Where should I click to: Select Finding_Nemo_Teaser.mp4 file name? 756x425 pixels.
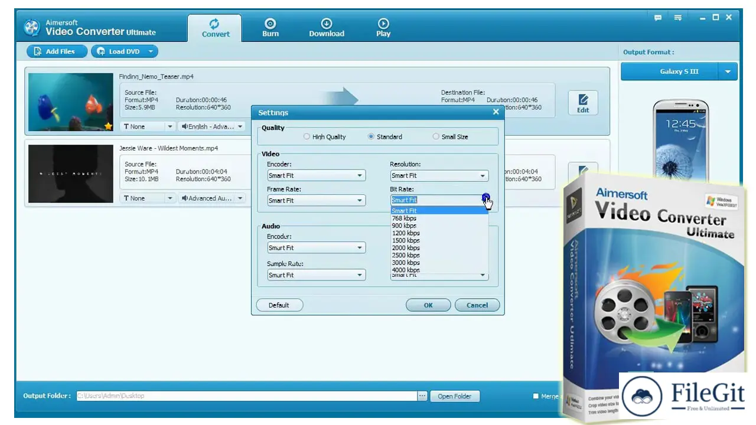coord(156,77)
